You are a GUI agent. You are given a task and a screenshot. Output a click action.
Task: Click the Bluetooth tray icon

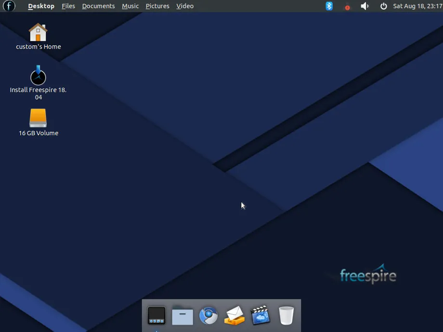click(x=329, y=6)
